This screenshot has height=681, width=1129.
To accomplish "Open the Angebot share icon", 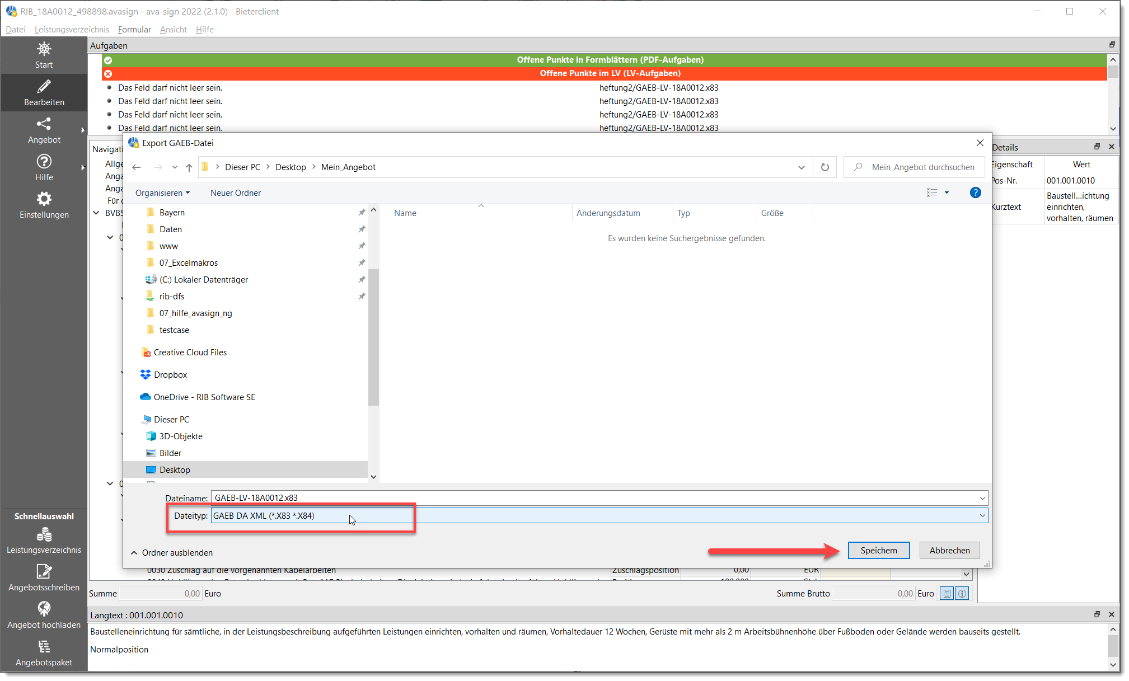I will (x=44, y=124).
